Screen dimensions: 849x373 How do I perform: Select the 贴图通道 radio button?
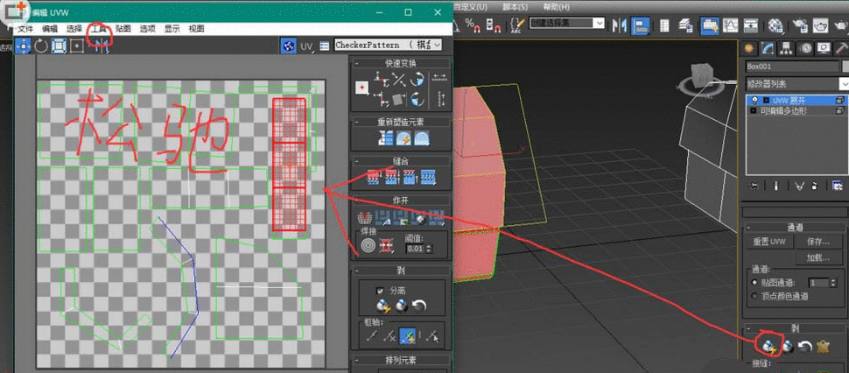tap(755, 283)
